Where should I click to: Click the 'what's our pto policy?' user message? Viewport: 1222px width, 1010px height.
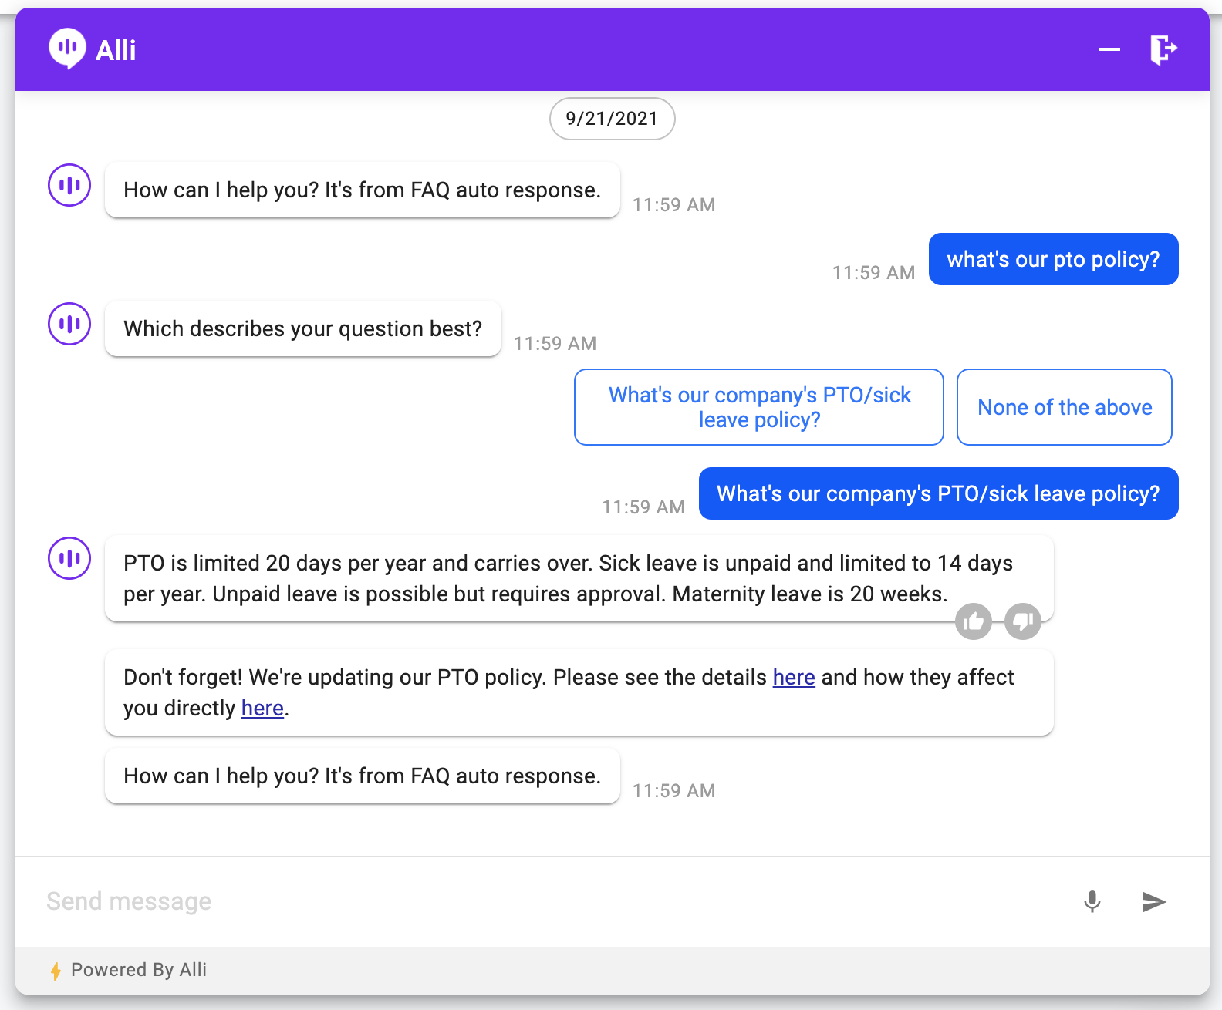click(x=1053, y=259)
